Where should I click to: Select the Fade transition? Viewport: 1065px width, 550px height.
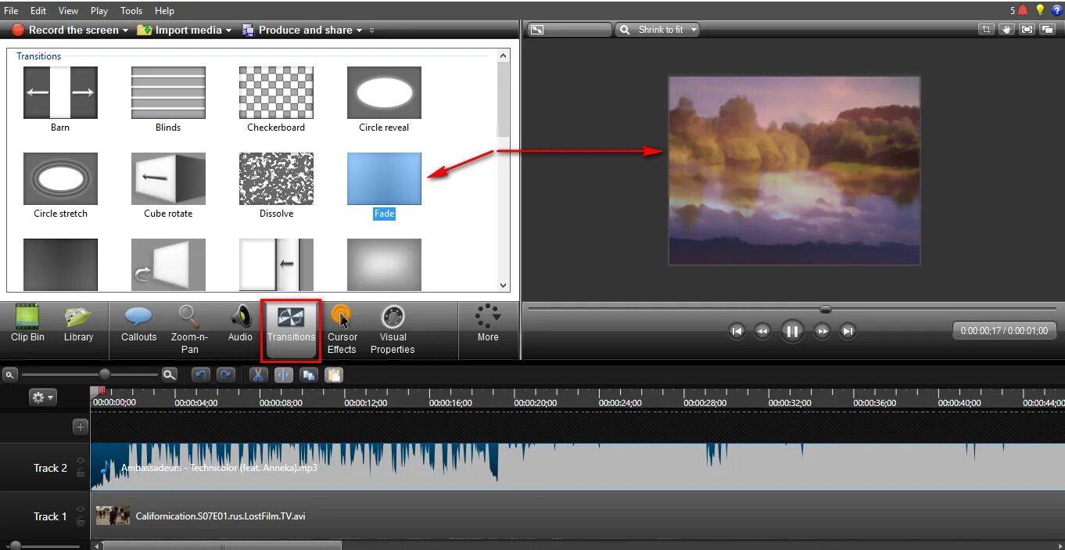coord(384,178)
